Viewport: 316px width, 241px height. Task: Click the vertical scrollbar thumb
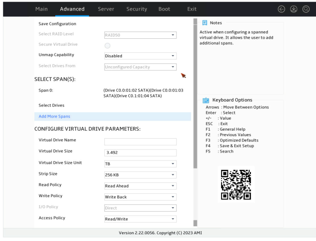coord(195,94)
